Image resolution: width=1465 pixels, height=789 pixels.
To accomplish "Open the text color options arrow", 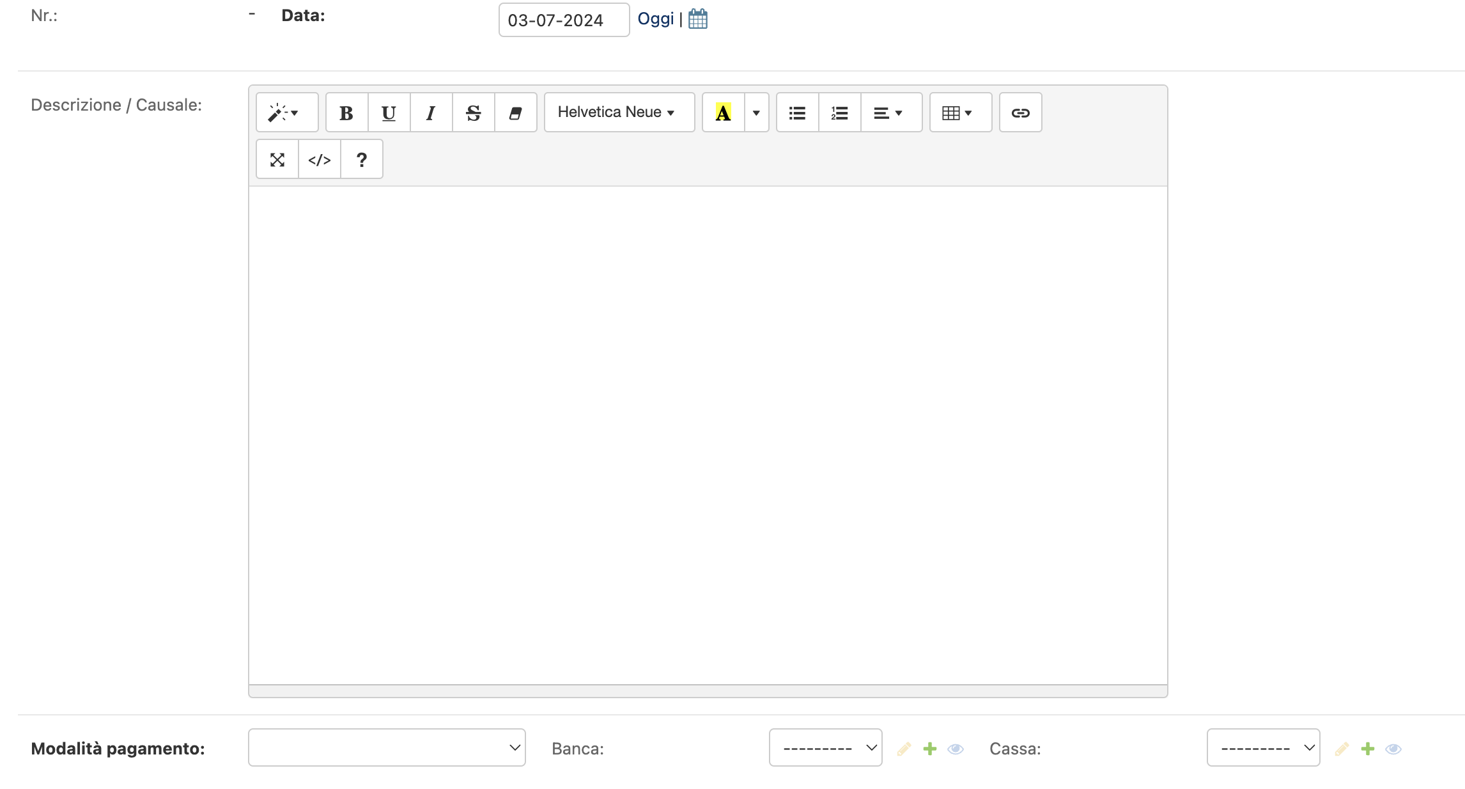I will pyautogui.click(x=756, y=113).
